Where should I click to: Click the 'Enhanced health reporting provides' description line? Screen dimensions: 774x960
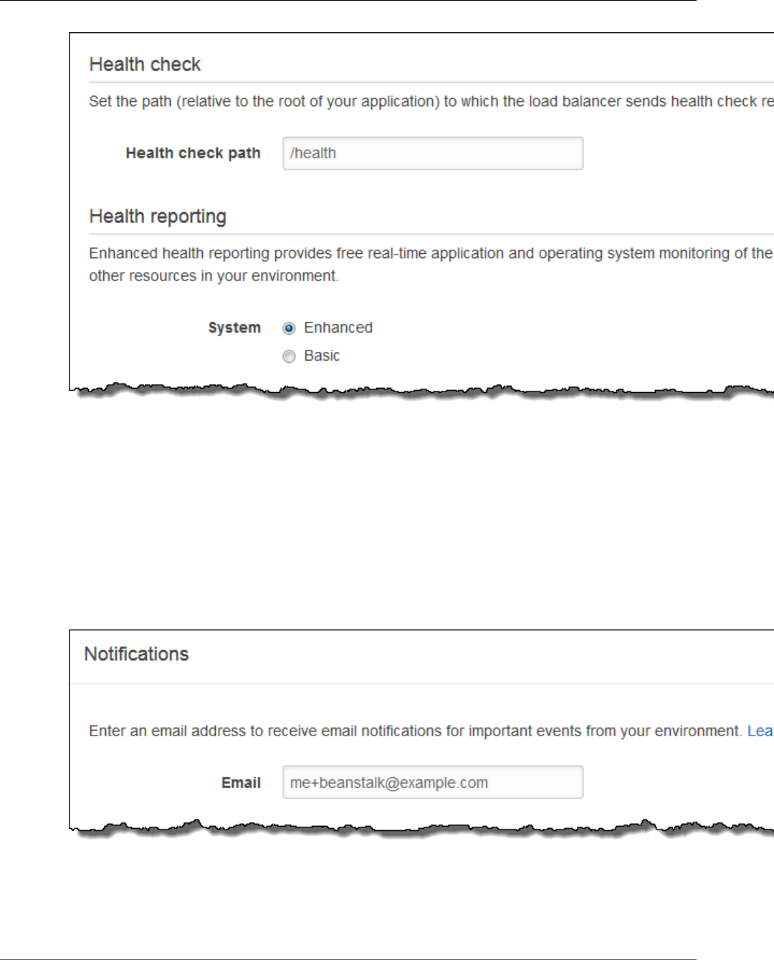430,254
